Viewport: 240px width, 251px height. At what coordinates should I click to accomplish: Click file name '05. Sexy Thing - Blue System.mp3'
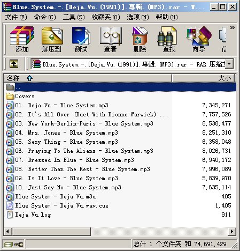tap(66, 142)
